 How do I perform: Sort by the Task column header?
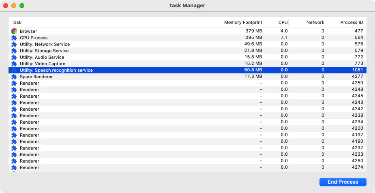tap(17, 22)
